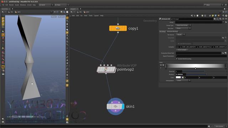Add a new pane tab next to network tab

[x=81, y=9]
